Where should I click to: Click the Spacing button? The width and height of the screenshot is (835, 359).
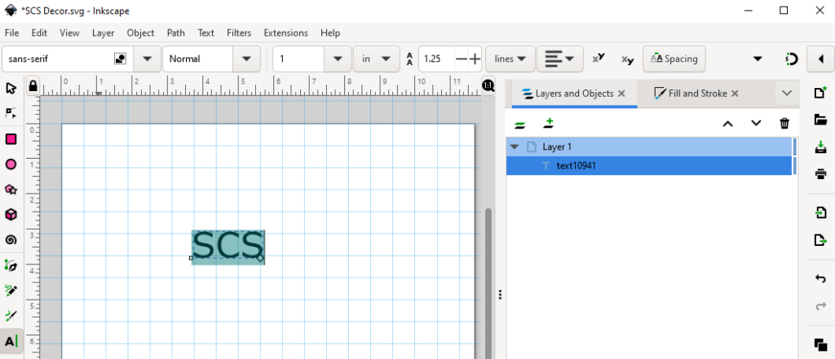tap(674, 59)
